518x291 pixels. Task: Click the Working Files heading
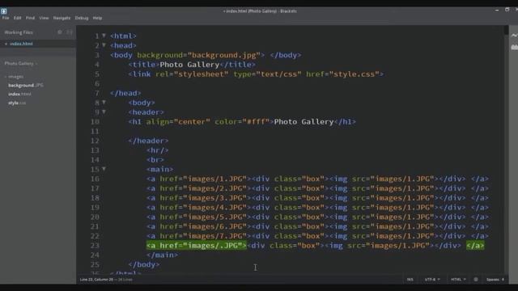[x=19, y=32]
